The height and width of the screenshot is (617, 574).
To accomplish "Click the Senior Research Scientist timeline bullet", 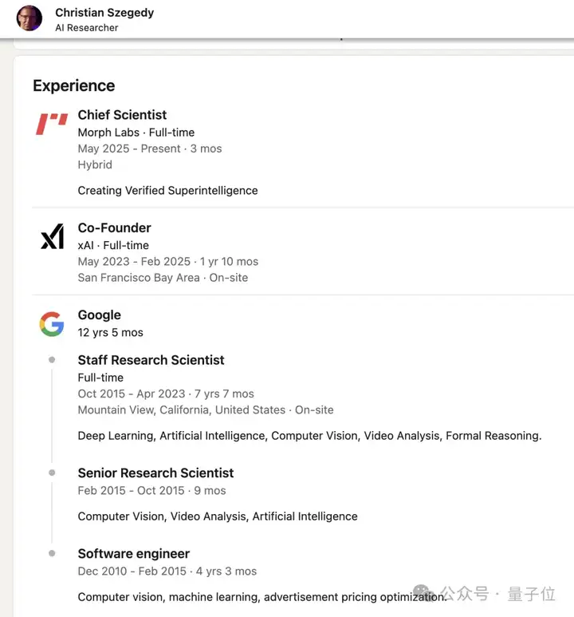I will click(52, 473).
